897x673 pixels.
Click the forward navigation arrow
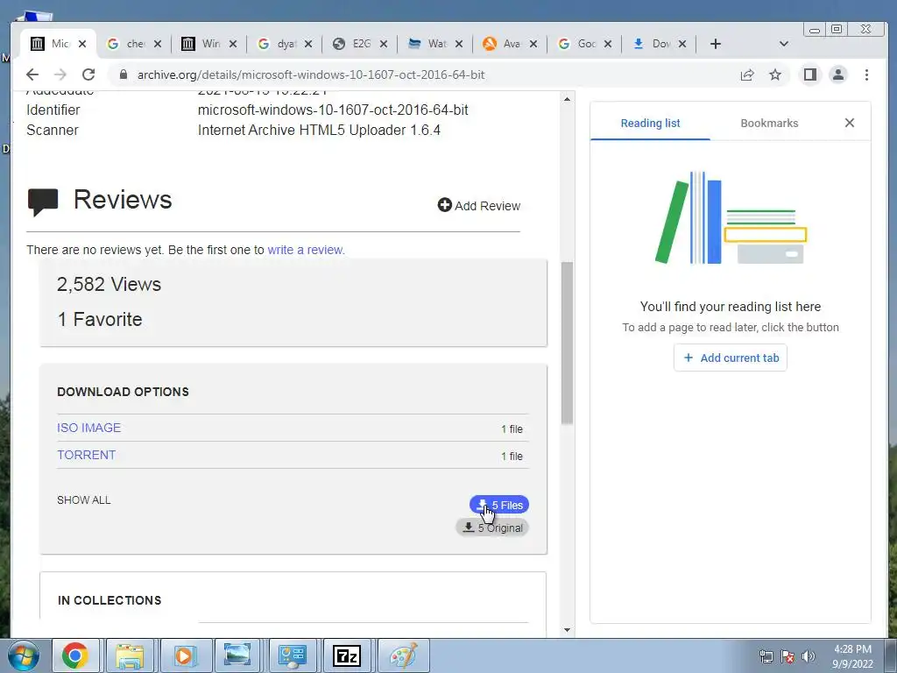pos(60,74)
